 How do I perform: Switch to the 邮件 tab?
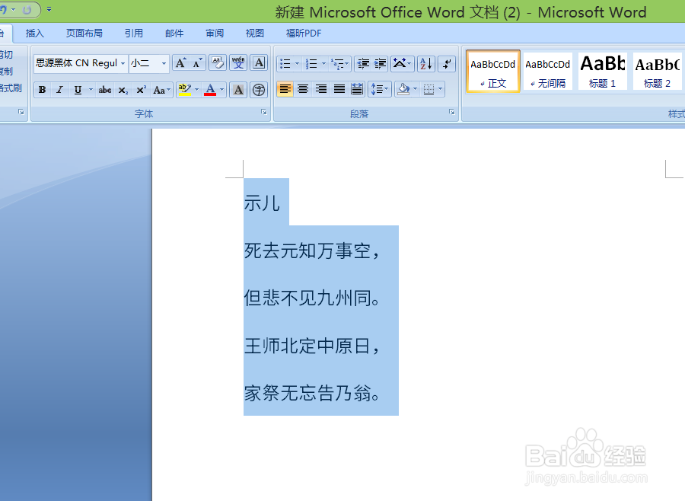tap(174, 34)
